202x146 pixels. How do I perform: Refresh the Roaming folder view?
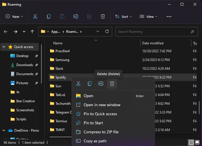pos(107,31)
